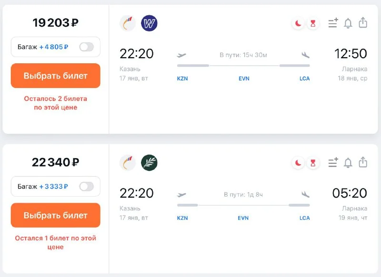
Task: Click the bell icon on the 22 340 ₽ ticket
Action: 348,163
